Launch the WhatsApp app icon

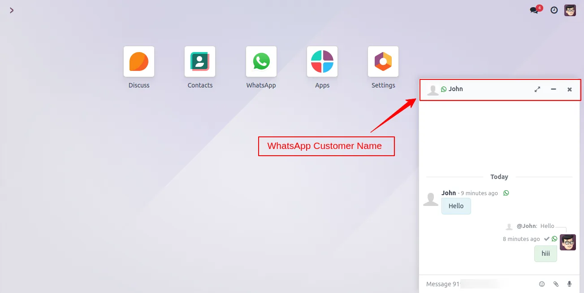tap(261, 61)
